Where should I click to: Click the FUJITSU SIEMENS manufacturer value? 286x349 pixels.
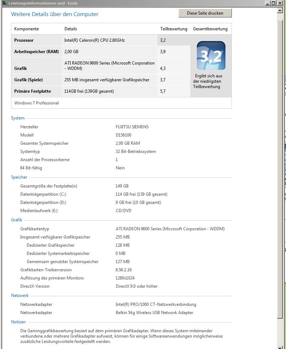(x=132, y=127)
